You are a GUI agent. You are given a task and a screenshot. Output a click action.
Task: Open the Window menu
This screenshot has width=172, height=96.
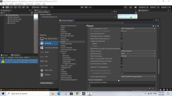click(x=38, y=4)
